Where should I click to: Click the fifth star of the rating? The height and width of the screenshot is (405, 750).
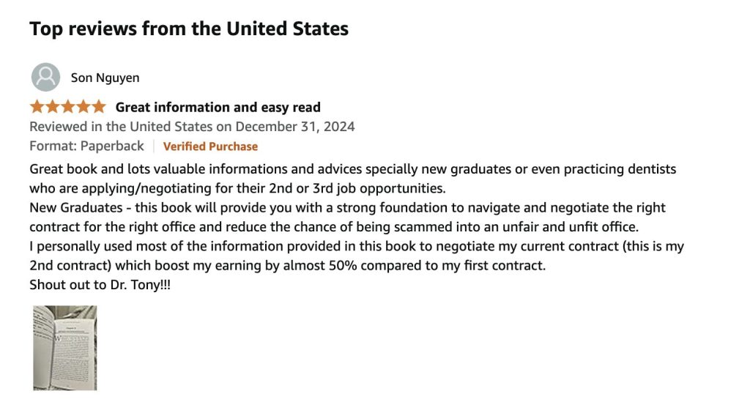[99, 107]
